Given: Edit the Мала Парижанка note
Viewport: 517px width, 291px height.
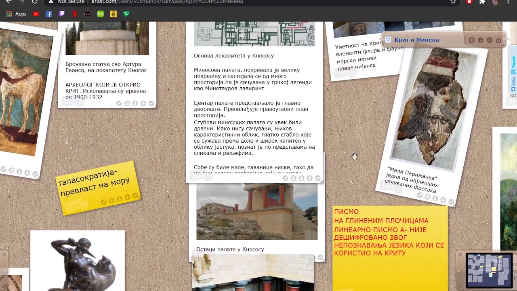Looking at the screenshot, I should 420,195.
